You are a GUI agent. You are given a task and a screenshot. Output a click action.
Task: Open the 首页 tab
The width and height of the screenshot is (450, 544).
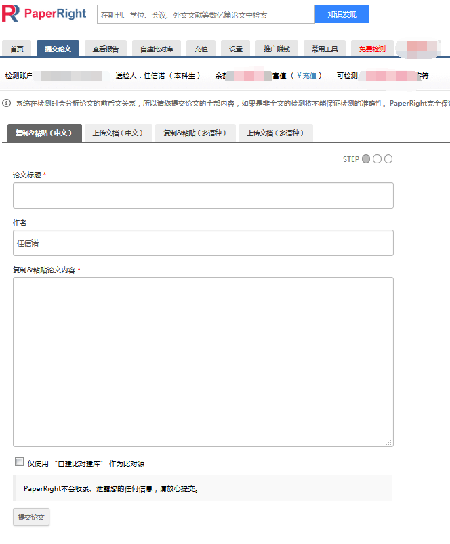click(17, 49)
